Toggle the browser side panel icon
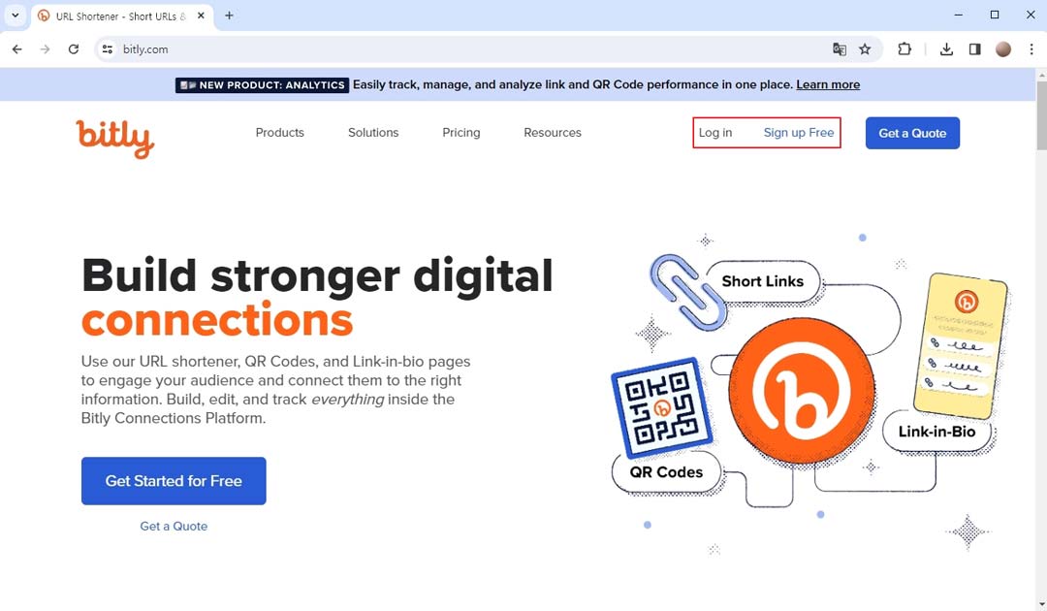Viewport: 1047px width, 611px height. tap(975, 49)
